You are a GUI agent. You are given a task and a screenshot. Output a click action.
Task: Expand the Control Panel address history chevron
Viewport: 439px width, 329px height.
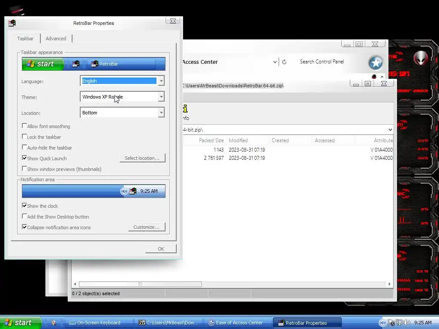point(275,62)
